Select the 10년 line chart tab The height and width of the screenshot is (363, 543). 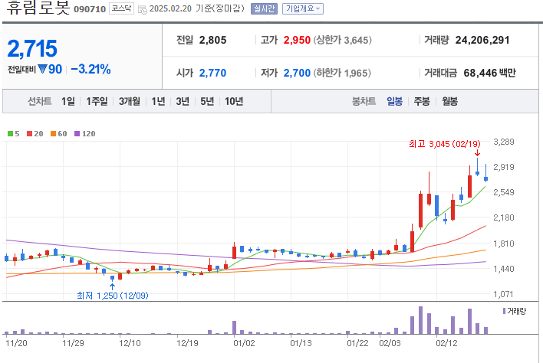pyautogui.click(x=234, y=101)
